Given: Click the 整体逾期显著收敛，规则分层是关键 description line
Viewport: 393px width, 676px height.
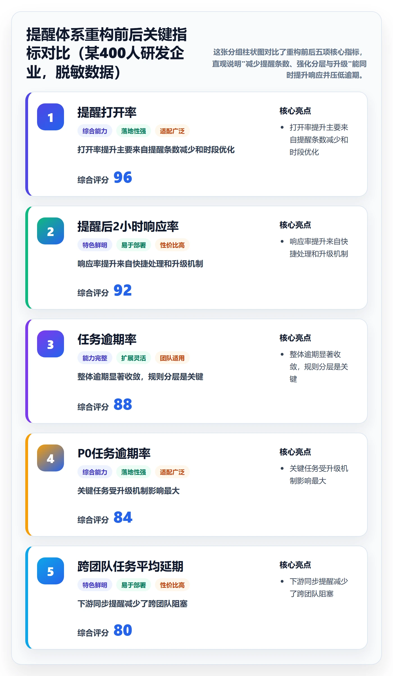Looking at the screenshot, I should (x=140, y=377).
